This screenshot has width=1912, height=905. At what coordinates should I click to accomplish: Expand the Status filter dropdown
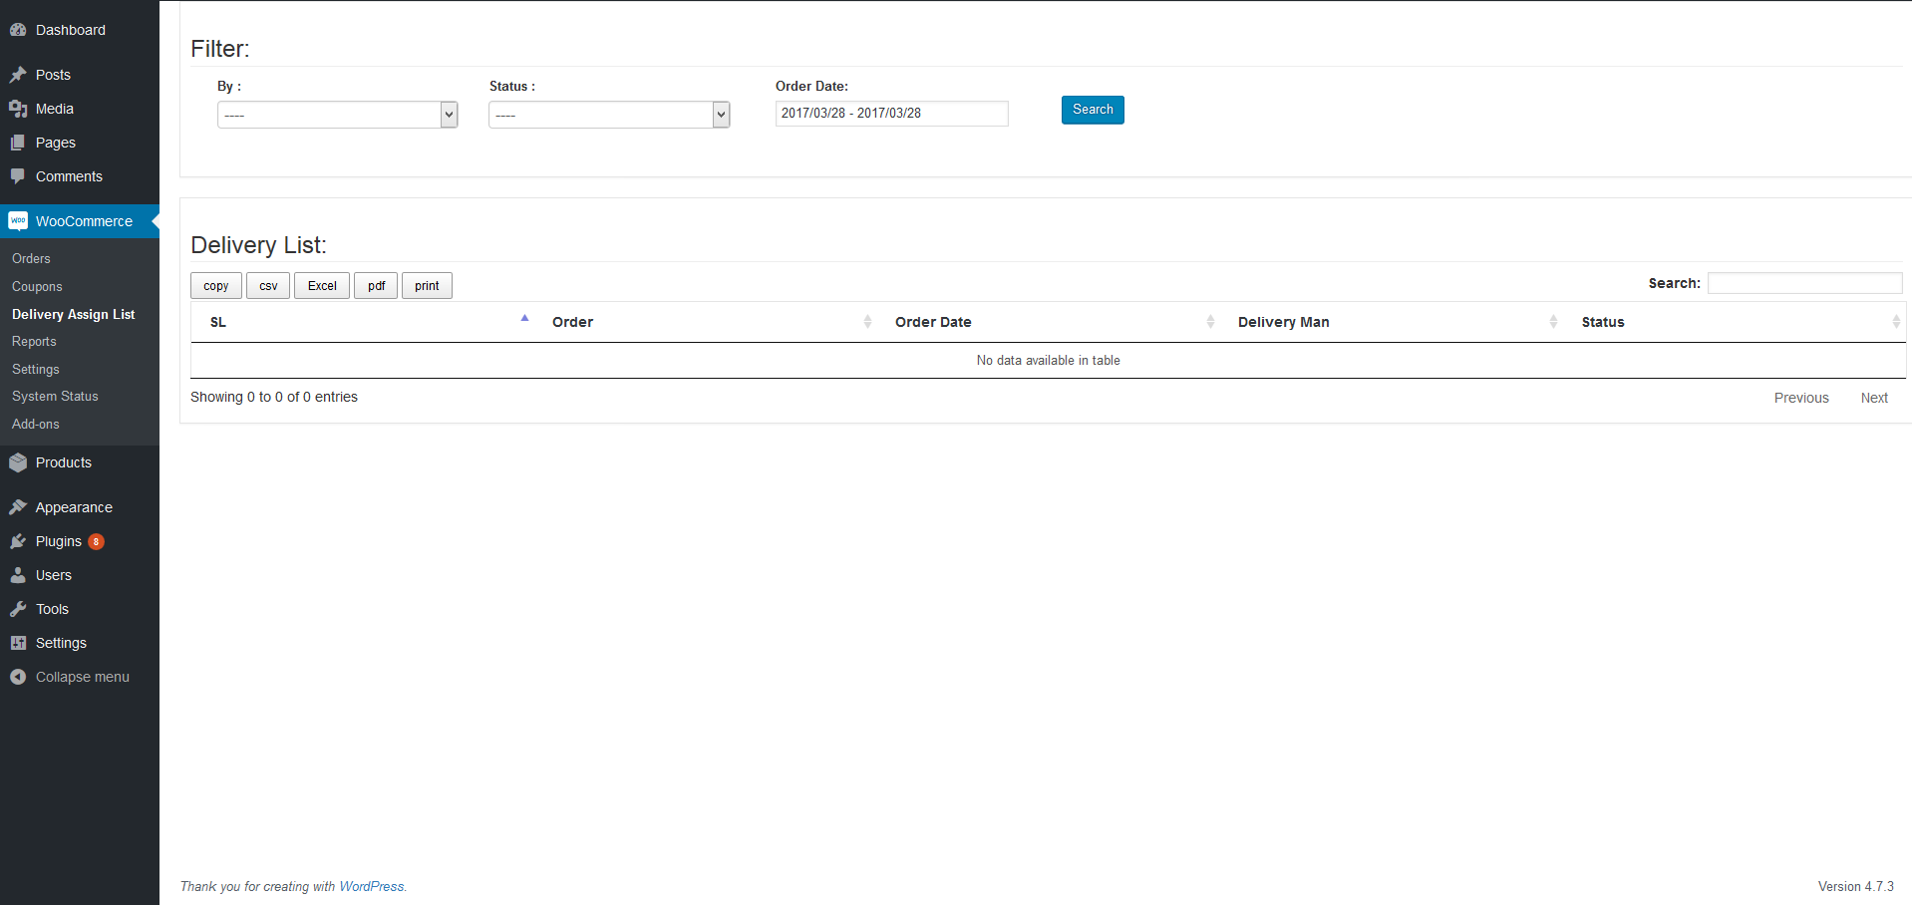pos(608,115)
